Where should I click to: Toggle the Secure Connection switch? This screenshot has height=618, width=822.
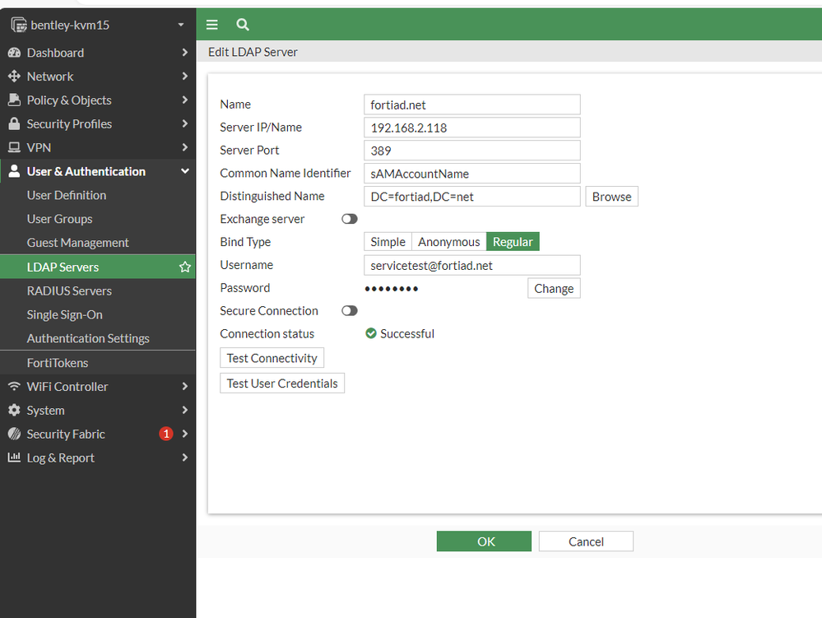pyautogui.click(x=350, y=311)
